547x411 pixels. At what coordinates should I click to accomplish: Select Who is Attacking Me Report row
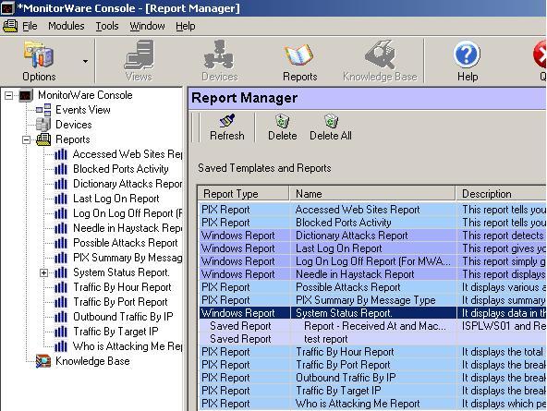(x=372, y=404)
